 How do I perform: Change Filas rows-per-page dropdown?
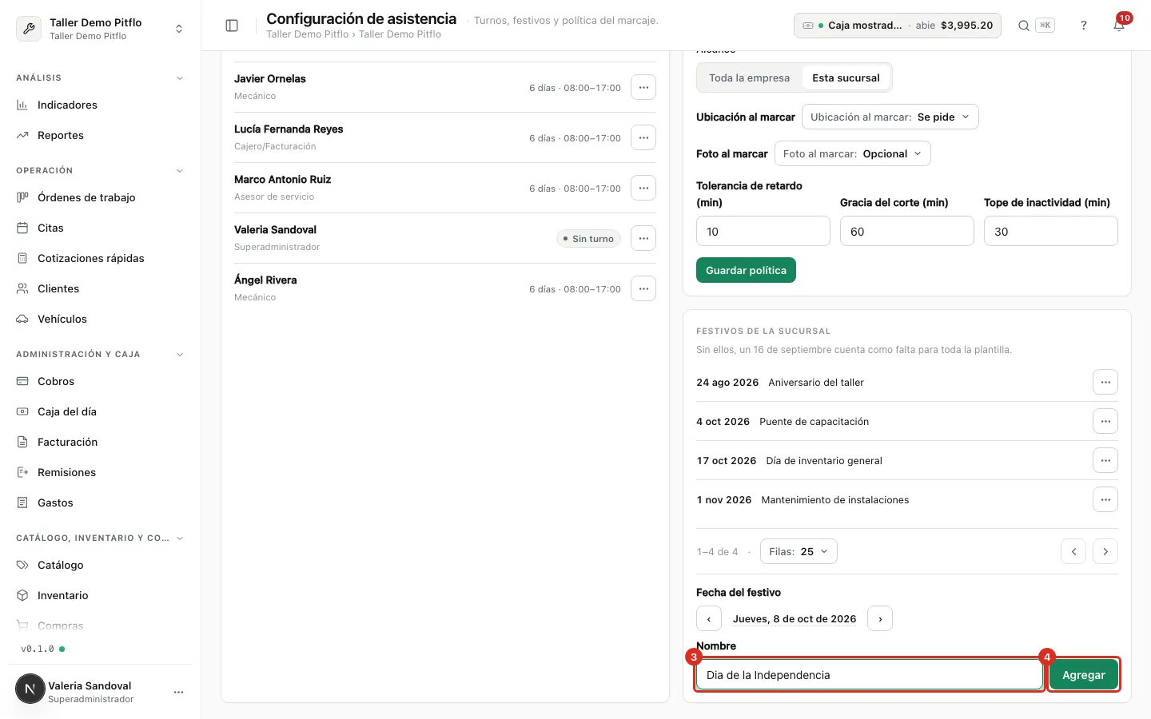[799, 551]
